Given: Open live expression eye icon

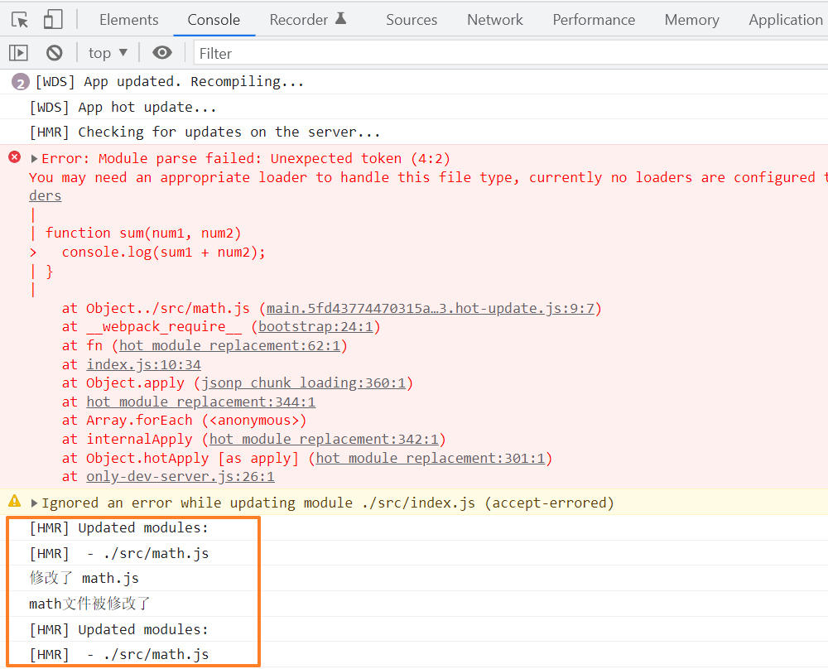Looking at the screenshot, I should coord(162,52).
